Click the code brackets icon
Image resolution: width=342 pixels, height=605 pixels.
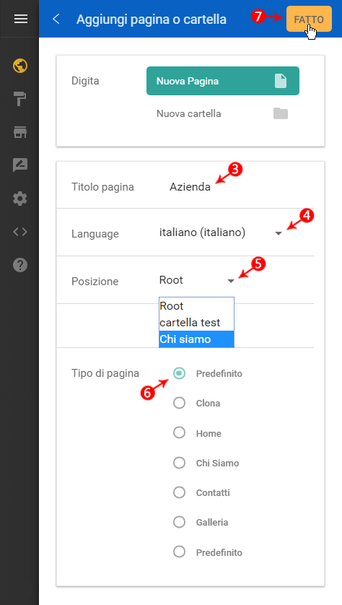click(x=20, y=232)
